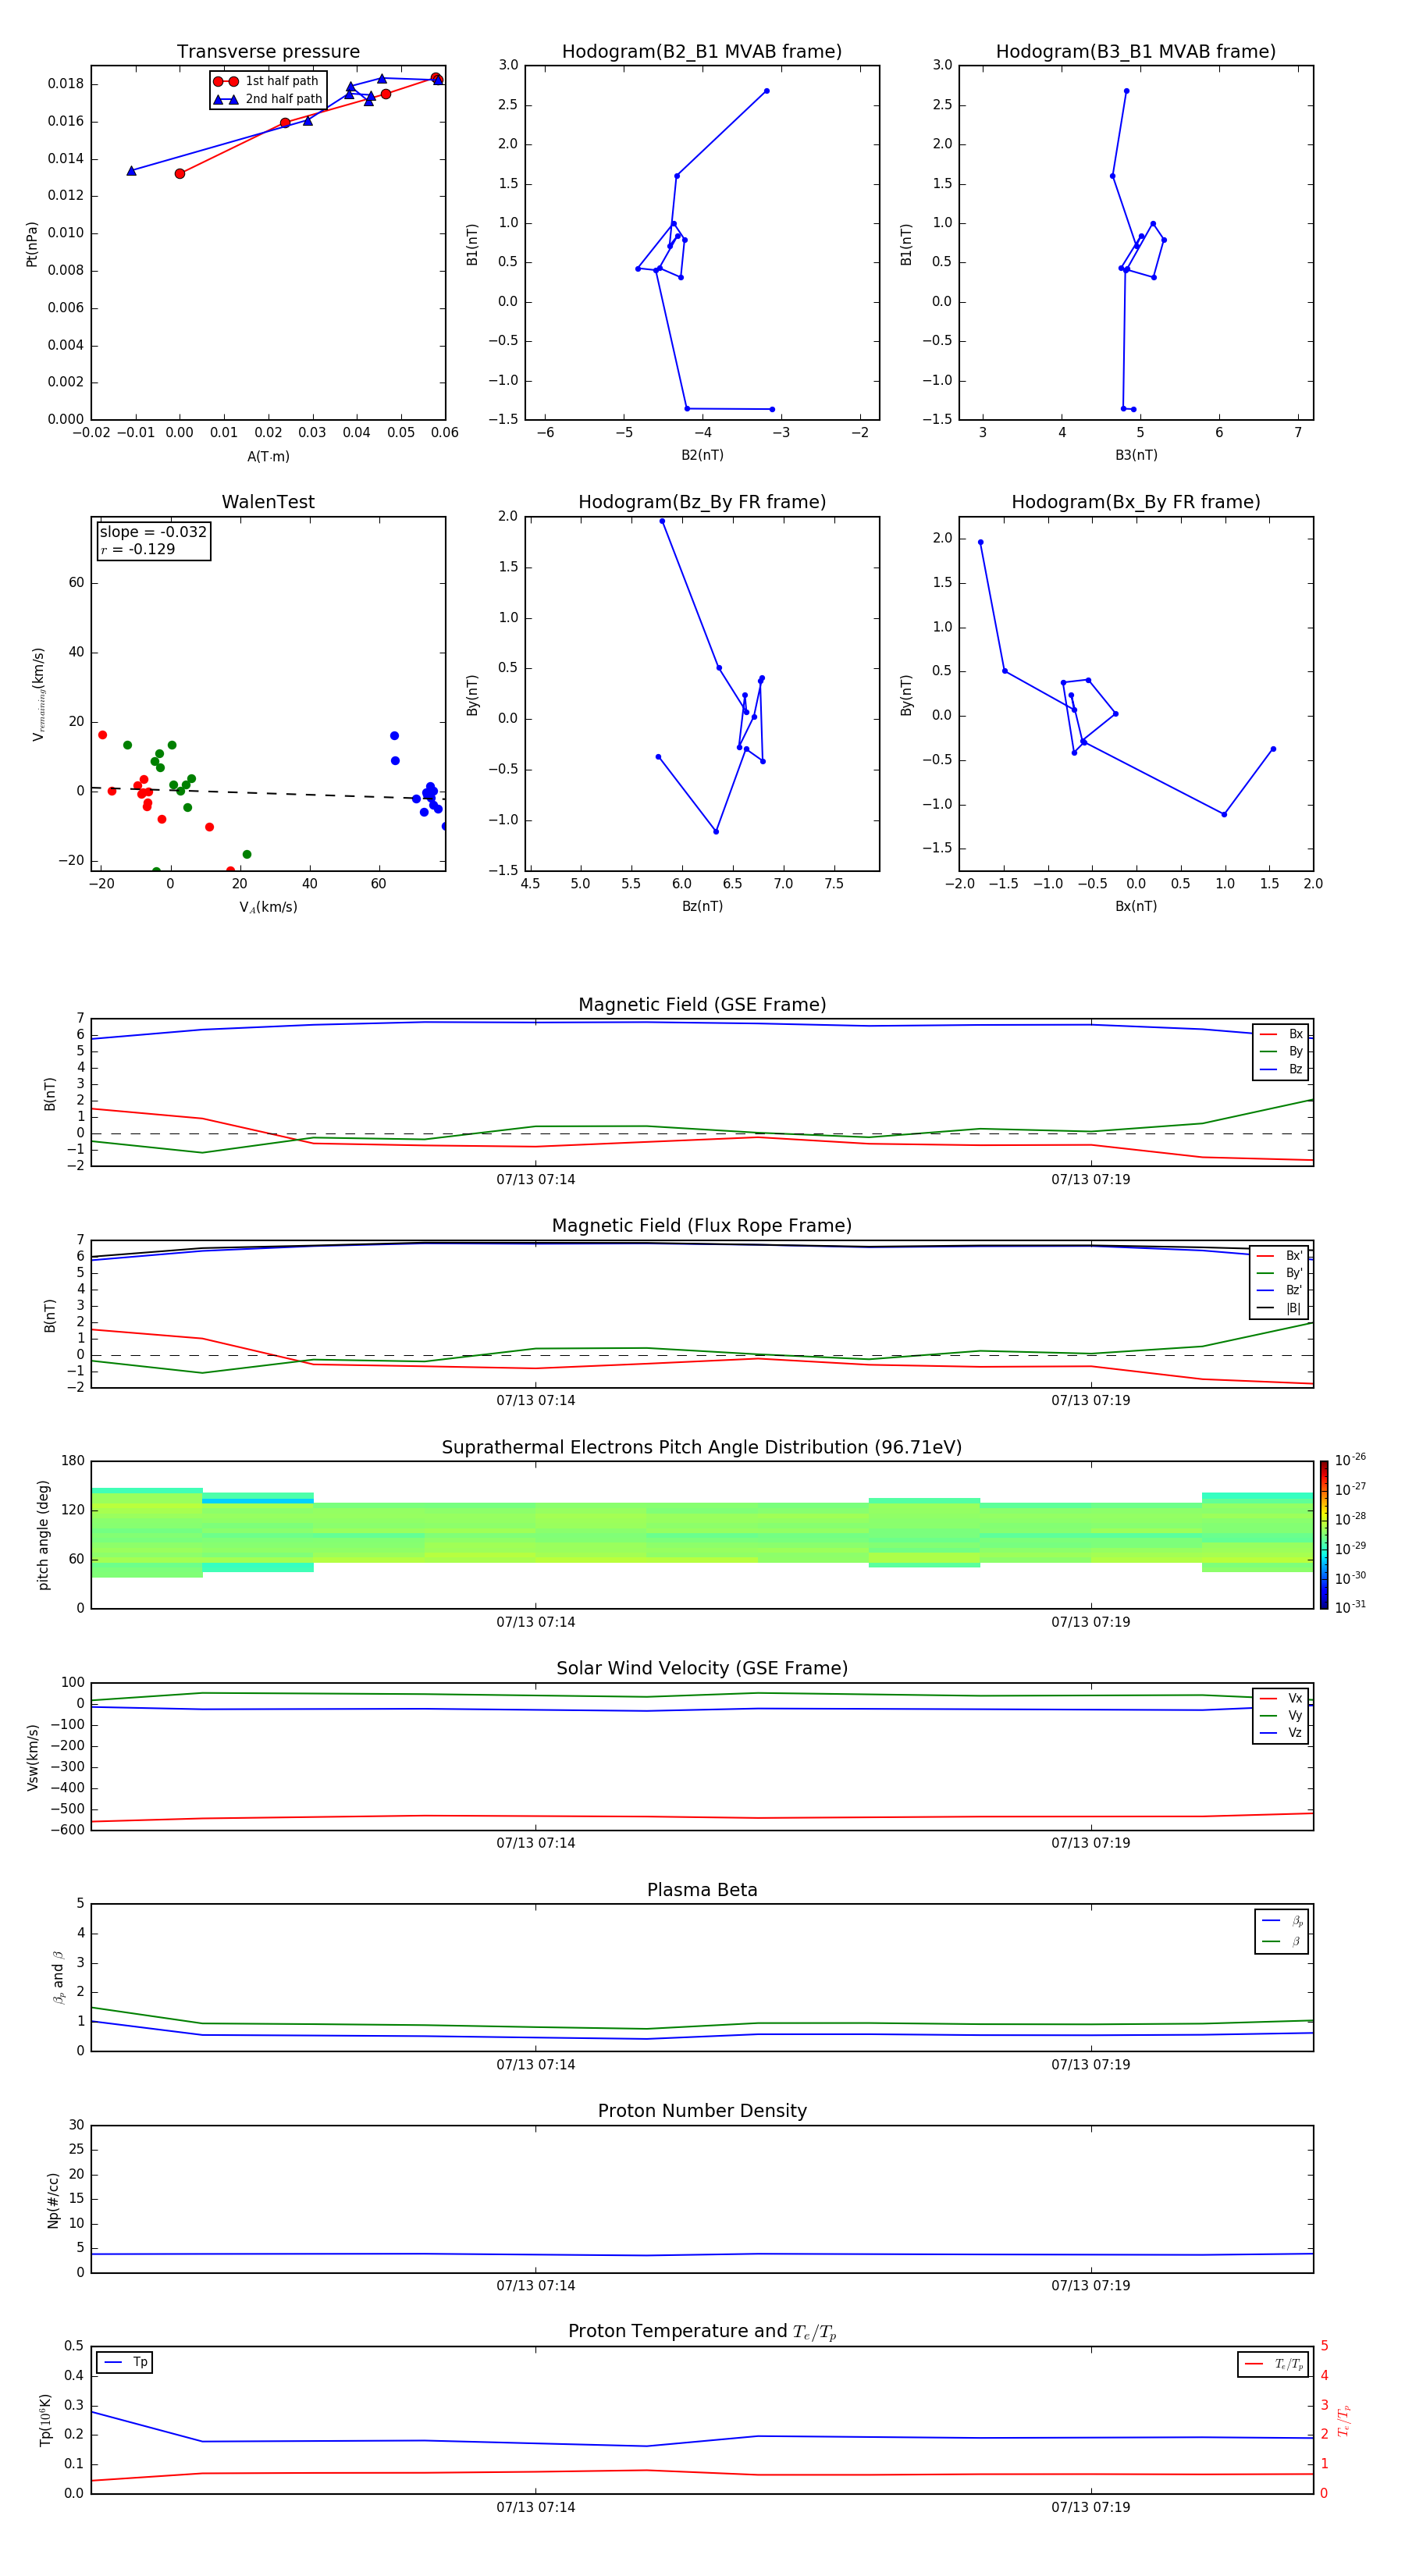
Task: Click "07/13 07:14" under Proton Number Density
Action: click(536, 2286)
